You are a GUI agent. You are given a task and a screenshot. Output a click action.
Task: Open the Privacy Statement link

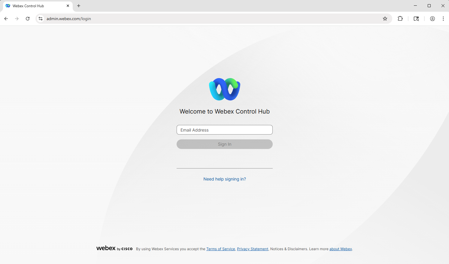253,249
